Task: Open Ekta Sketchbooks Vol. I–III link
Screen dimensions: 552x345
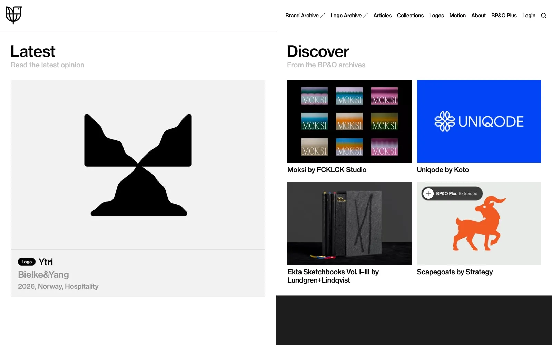Action: [333, 276]
